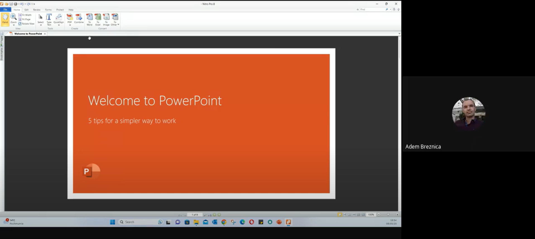Open the Customize Quick Access Toolbar arrow
This screenshot has width=535, height=239.
tap(34, 4)
